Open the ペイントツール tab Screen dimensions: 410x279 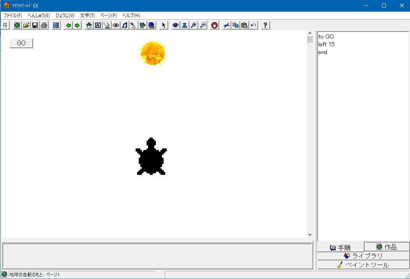pyautogui.click(x=363, y=265)
